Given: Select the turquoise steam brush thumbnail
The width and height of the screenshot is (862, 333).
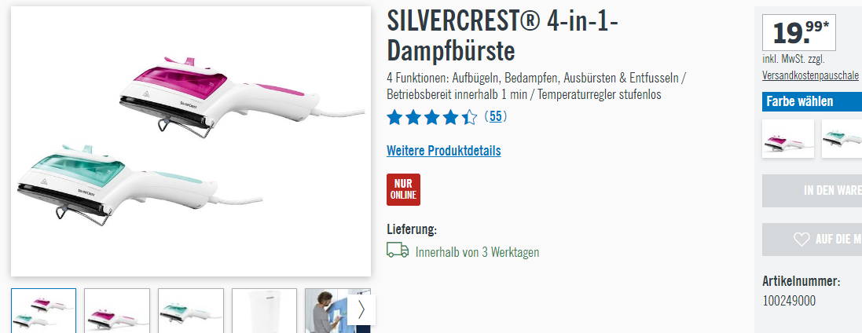Looking at the screenshot, I should (191, 310).
